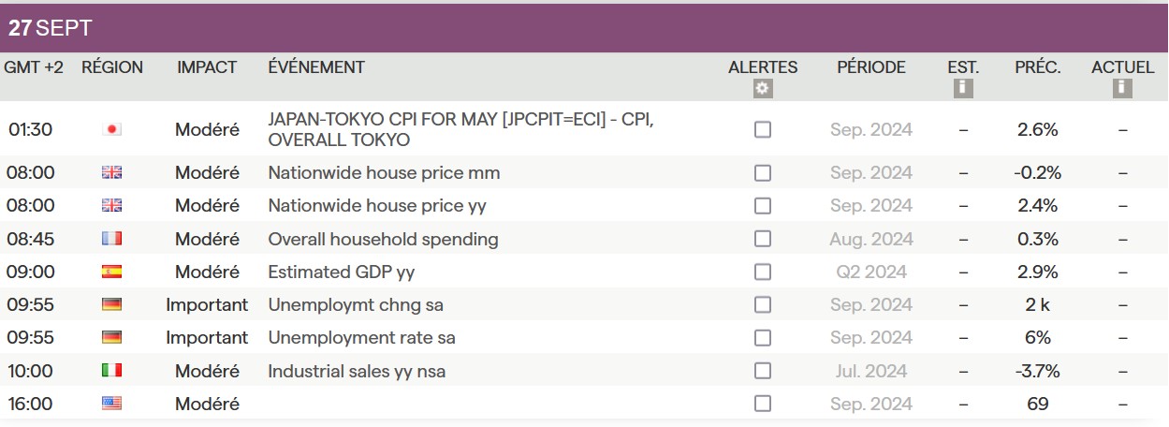Click the Spain flag icon
This screenshot has height=427, width=1169.
(x=112, y=272)
